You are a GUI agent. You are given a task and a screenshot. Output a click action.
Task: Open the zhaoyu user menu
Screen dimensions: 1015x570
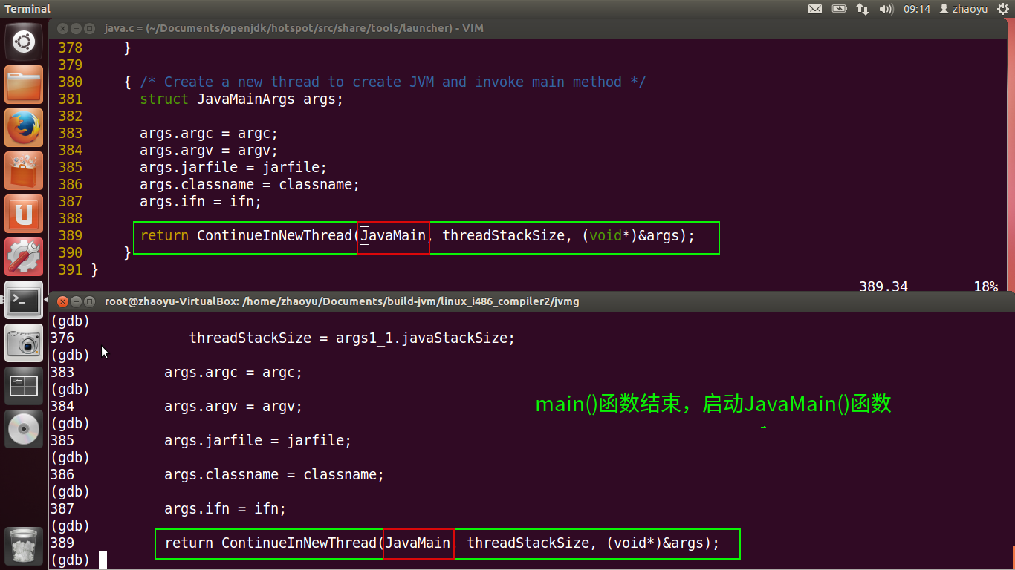(964, 9)
